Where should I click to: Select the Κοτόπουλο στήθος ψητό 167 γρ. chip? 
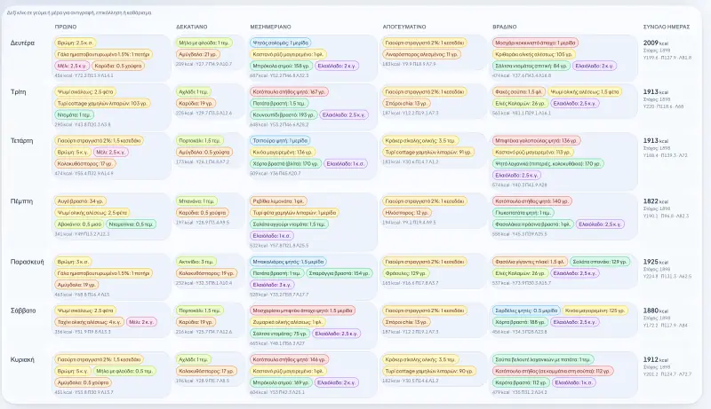click(290, 92)
